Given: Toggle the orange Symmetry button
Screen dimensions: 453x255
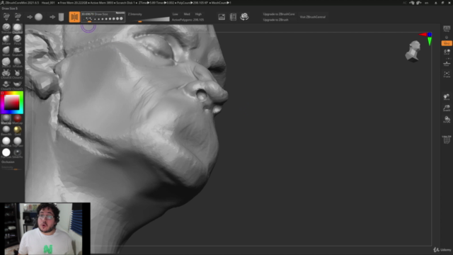Looking at the screenshot, I should pyautogui.click(x=74, y=17).
